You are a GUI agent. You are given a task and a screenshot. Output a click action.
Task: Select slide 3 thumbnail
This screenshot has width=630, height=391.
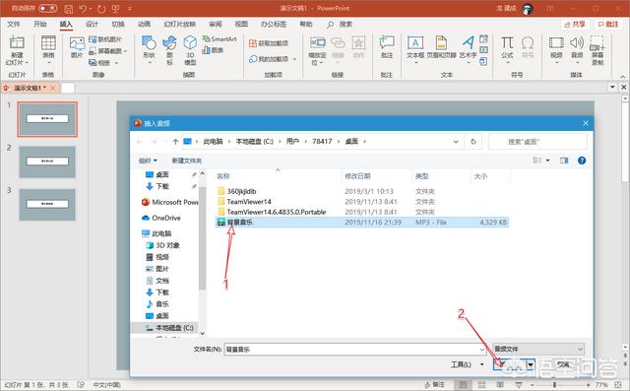(x=47, y=205)
